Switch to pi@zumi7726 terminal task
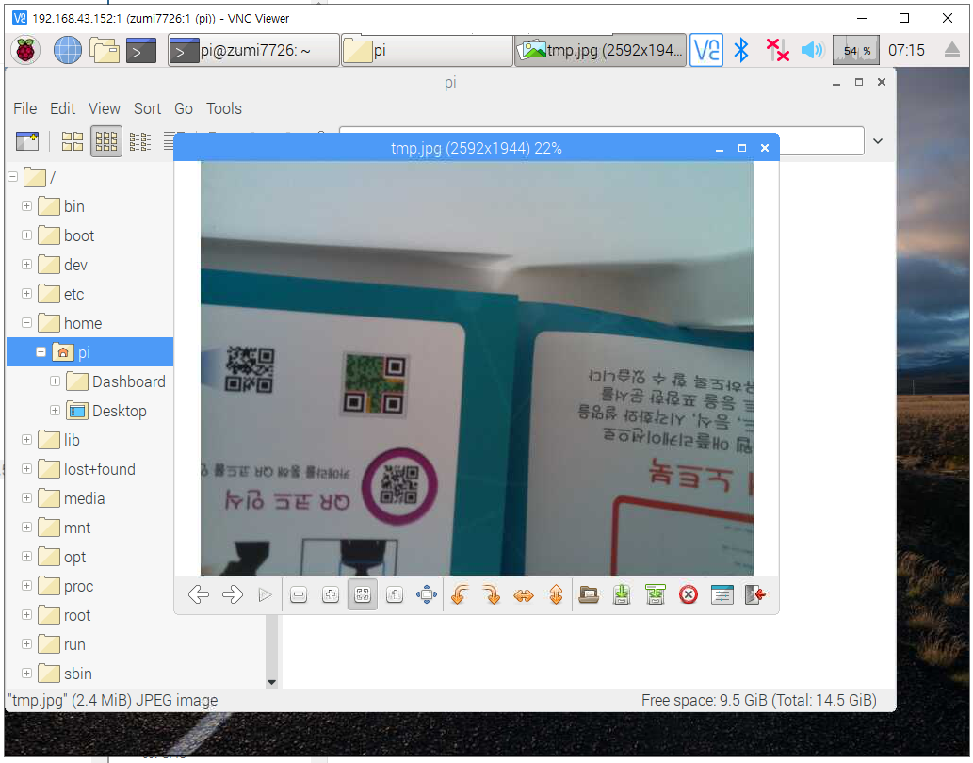This screenshot has width=973, height=763. [x=253, y=50]
